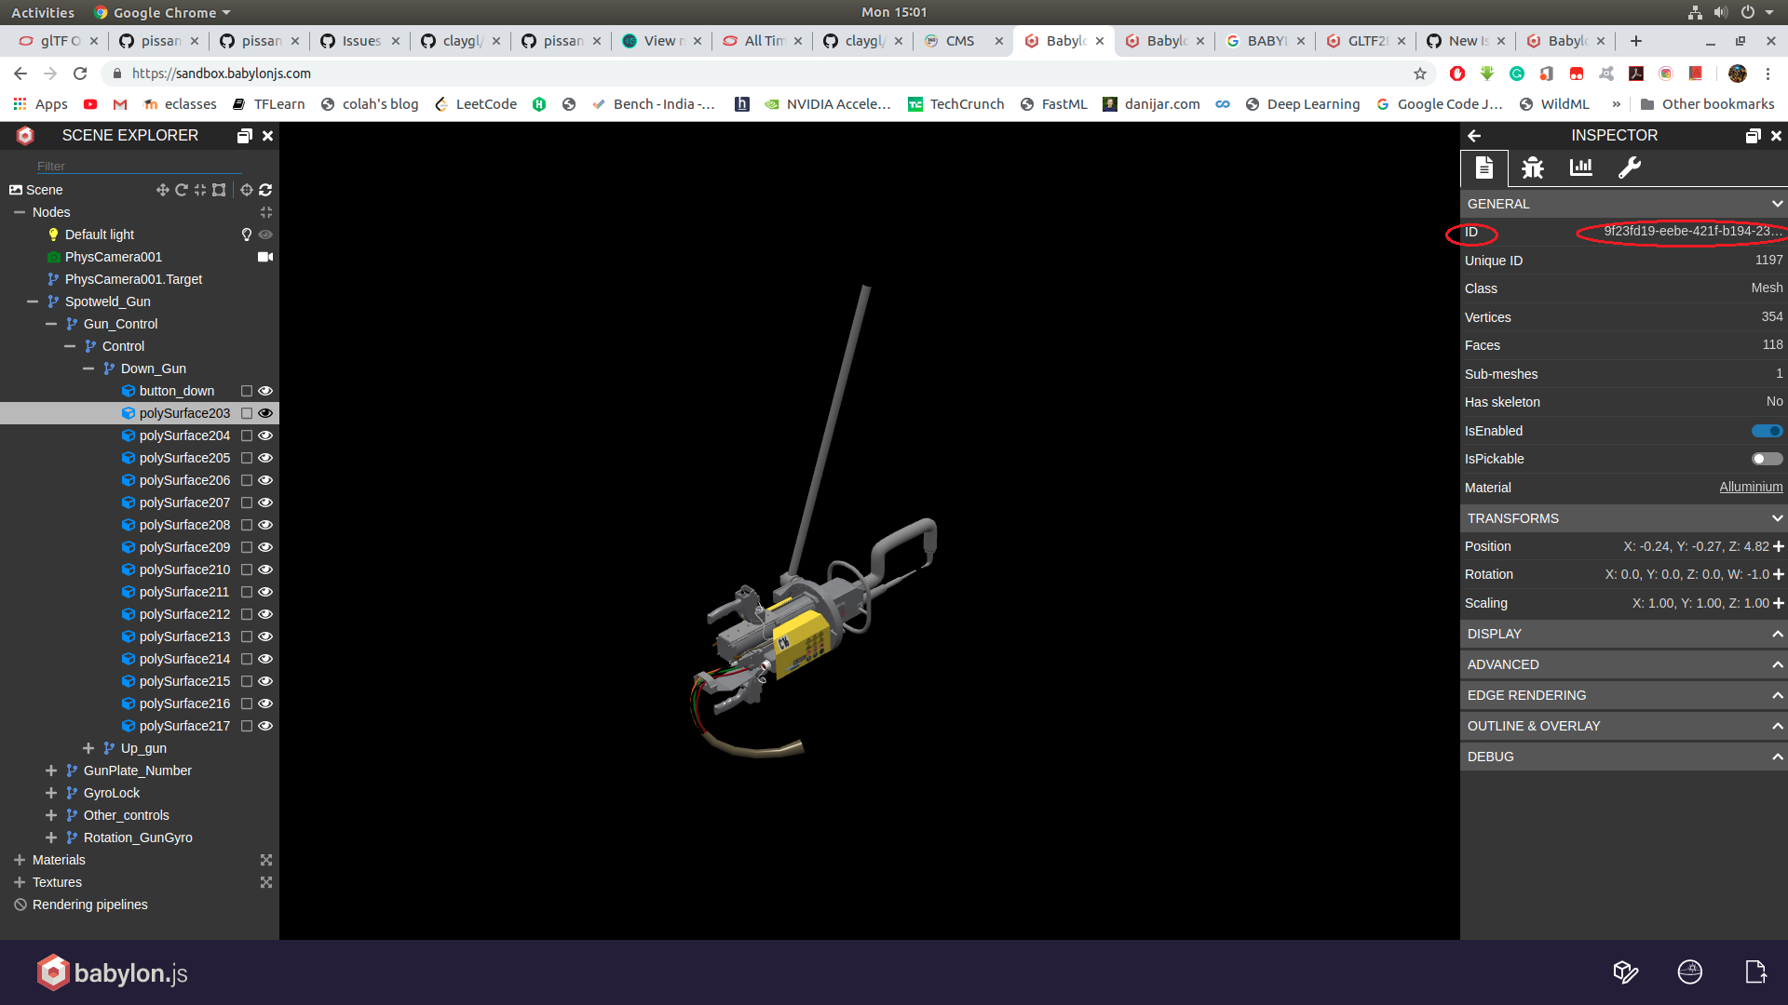Open the Issues GitHub browser tab
Viewport: 1788px width, 1005px height.
[x=361, y=41]
